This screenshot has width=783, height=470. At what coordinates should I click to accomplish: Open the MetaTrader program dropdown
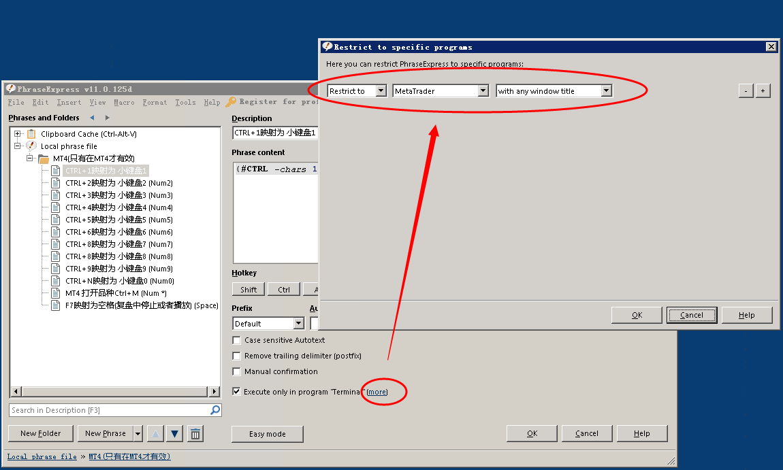coord(483,91)
